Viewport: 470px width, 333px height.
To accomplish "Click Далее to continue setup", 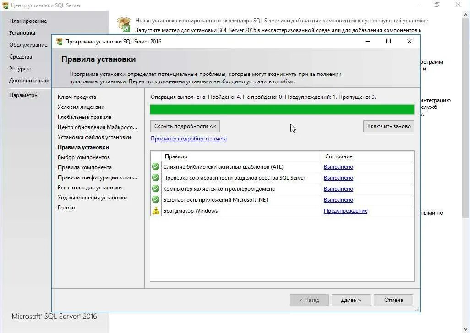I will click(x=351, y=300).
